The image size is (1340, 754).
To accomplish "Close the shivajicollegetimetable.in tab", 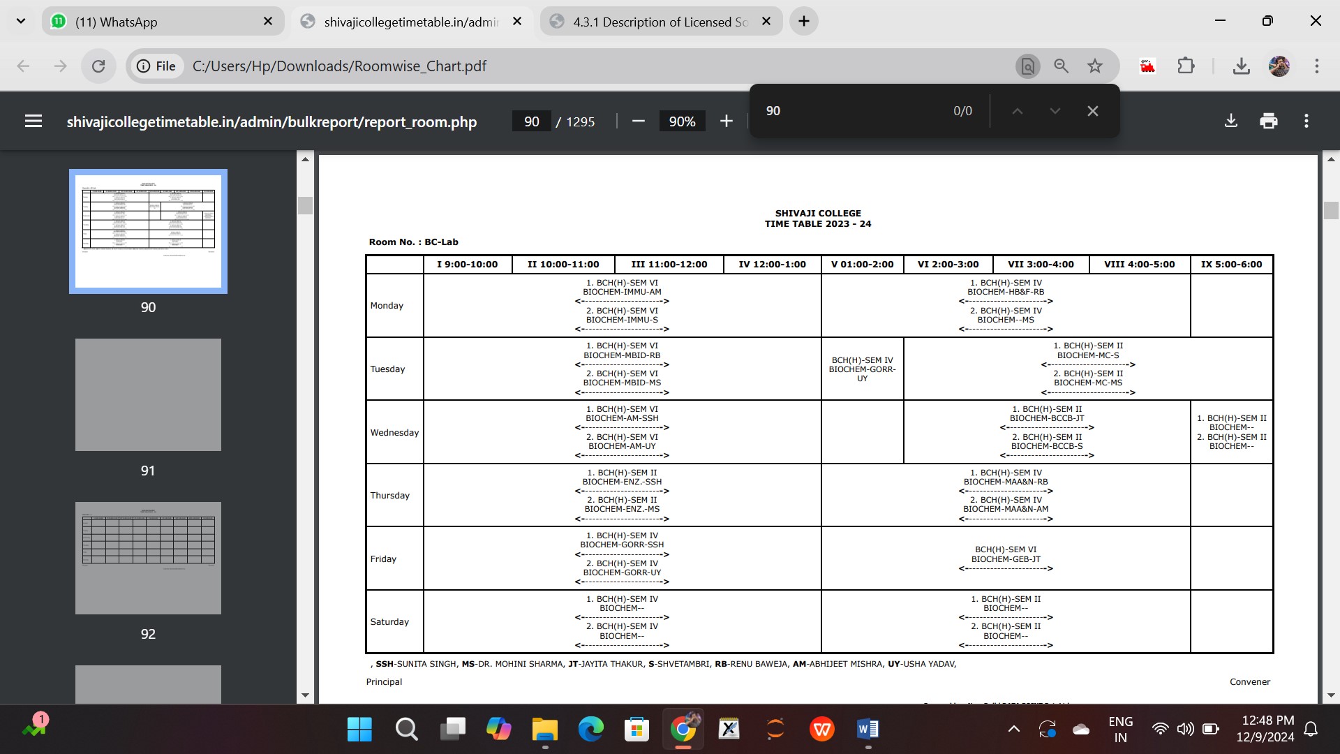I will click(x=517, y=22).
